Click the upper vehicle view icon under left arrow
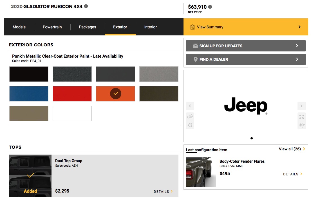311x199 pixels. click(190, 116)
